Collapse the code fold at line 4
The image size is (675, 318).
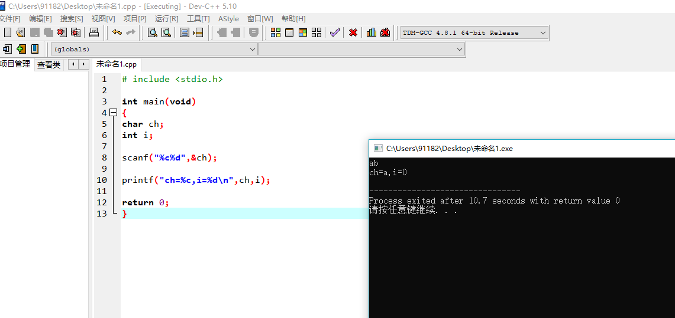click(113, 113)
